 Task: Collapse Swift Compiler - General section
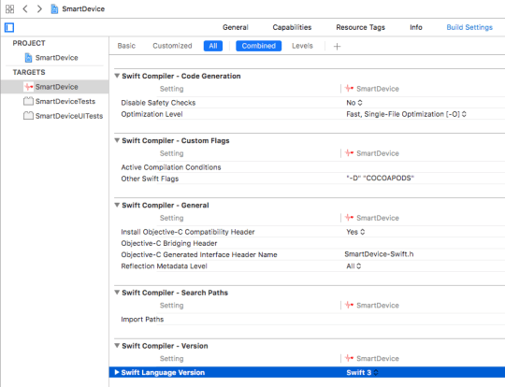tap(117, 205)
